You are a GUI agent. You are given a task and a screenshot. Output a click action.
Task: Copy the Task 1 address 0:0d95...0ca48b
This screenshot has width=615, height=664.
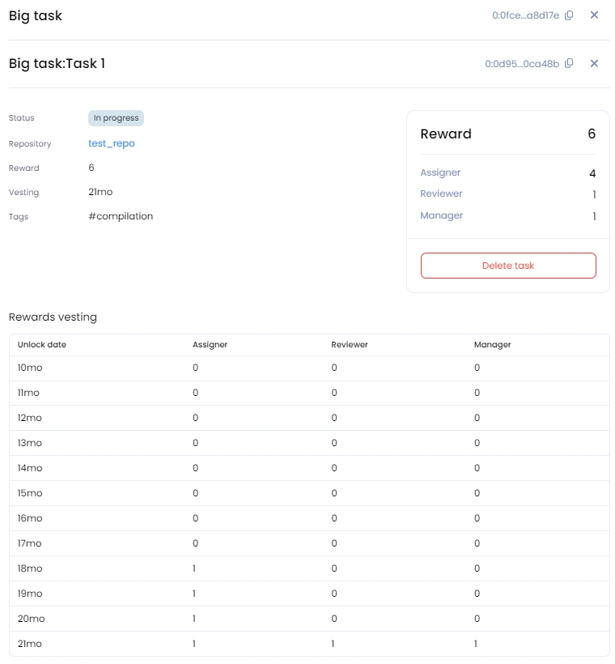click(569, 64)
